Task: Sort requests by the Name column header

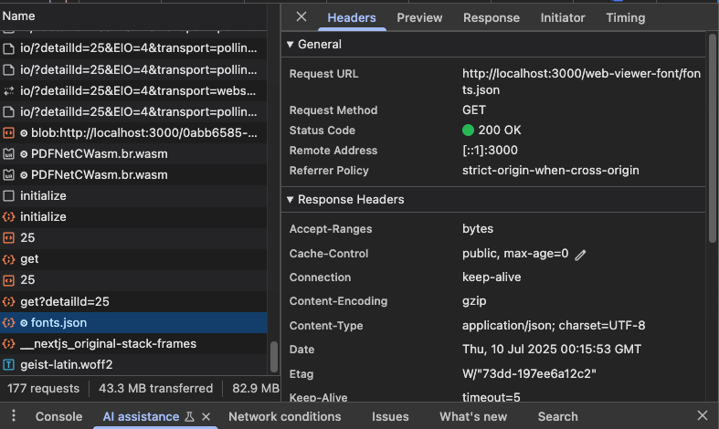Action: pos(133,16)
